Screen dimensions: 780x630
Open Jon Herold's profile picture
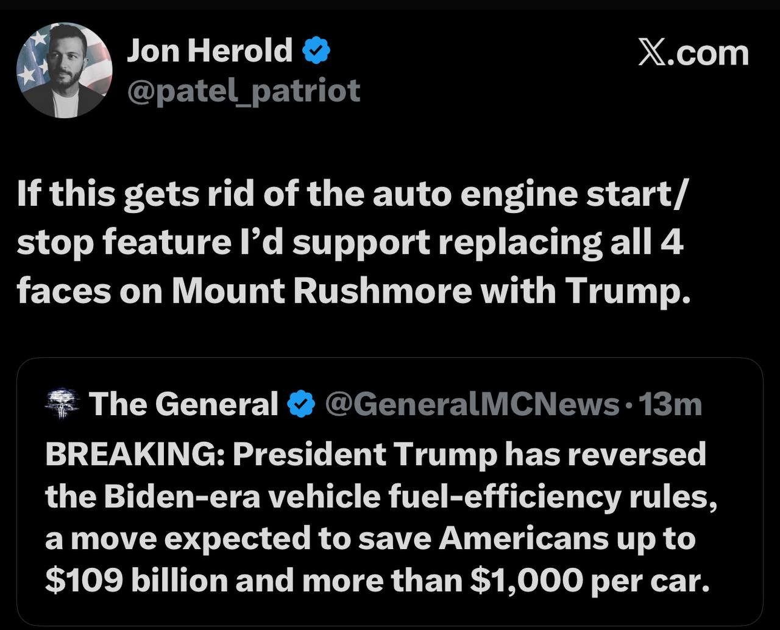[x=64, y=70]
